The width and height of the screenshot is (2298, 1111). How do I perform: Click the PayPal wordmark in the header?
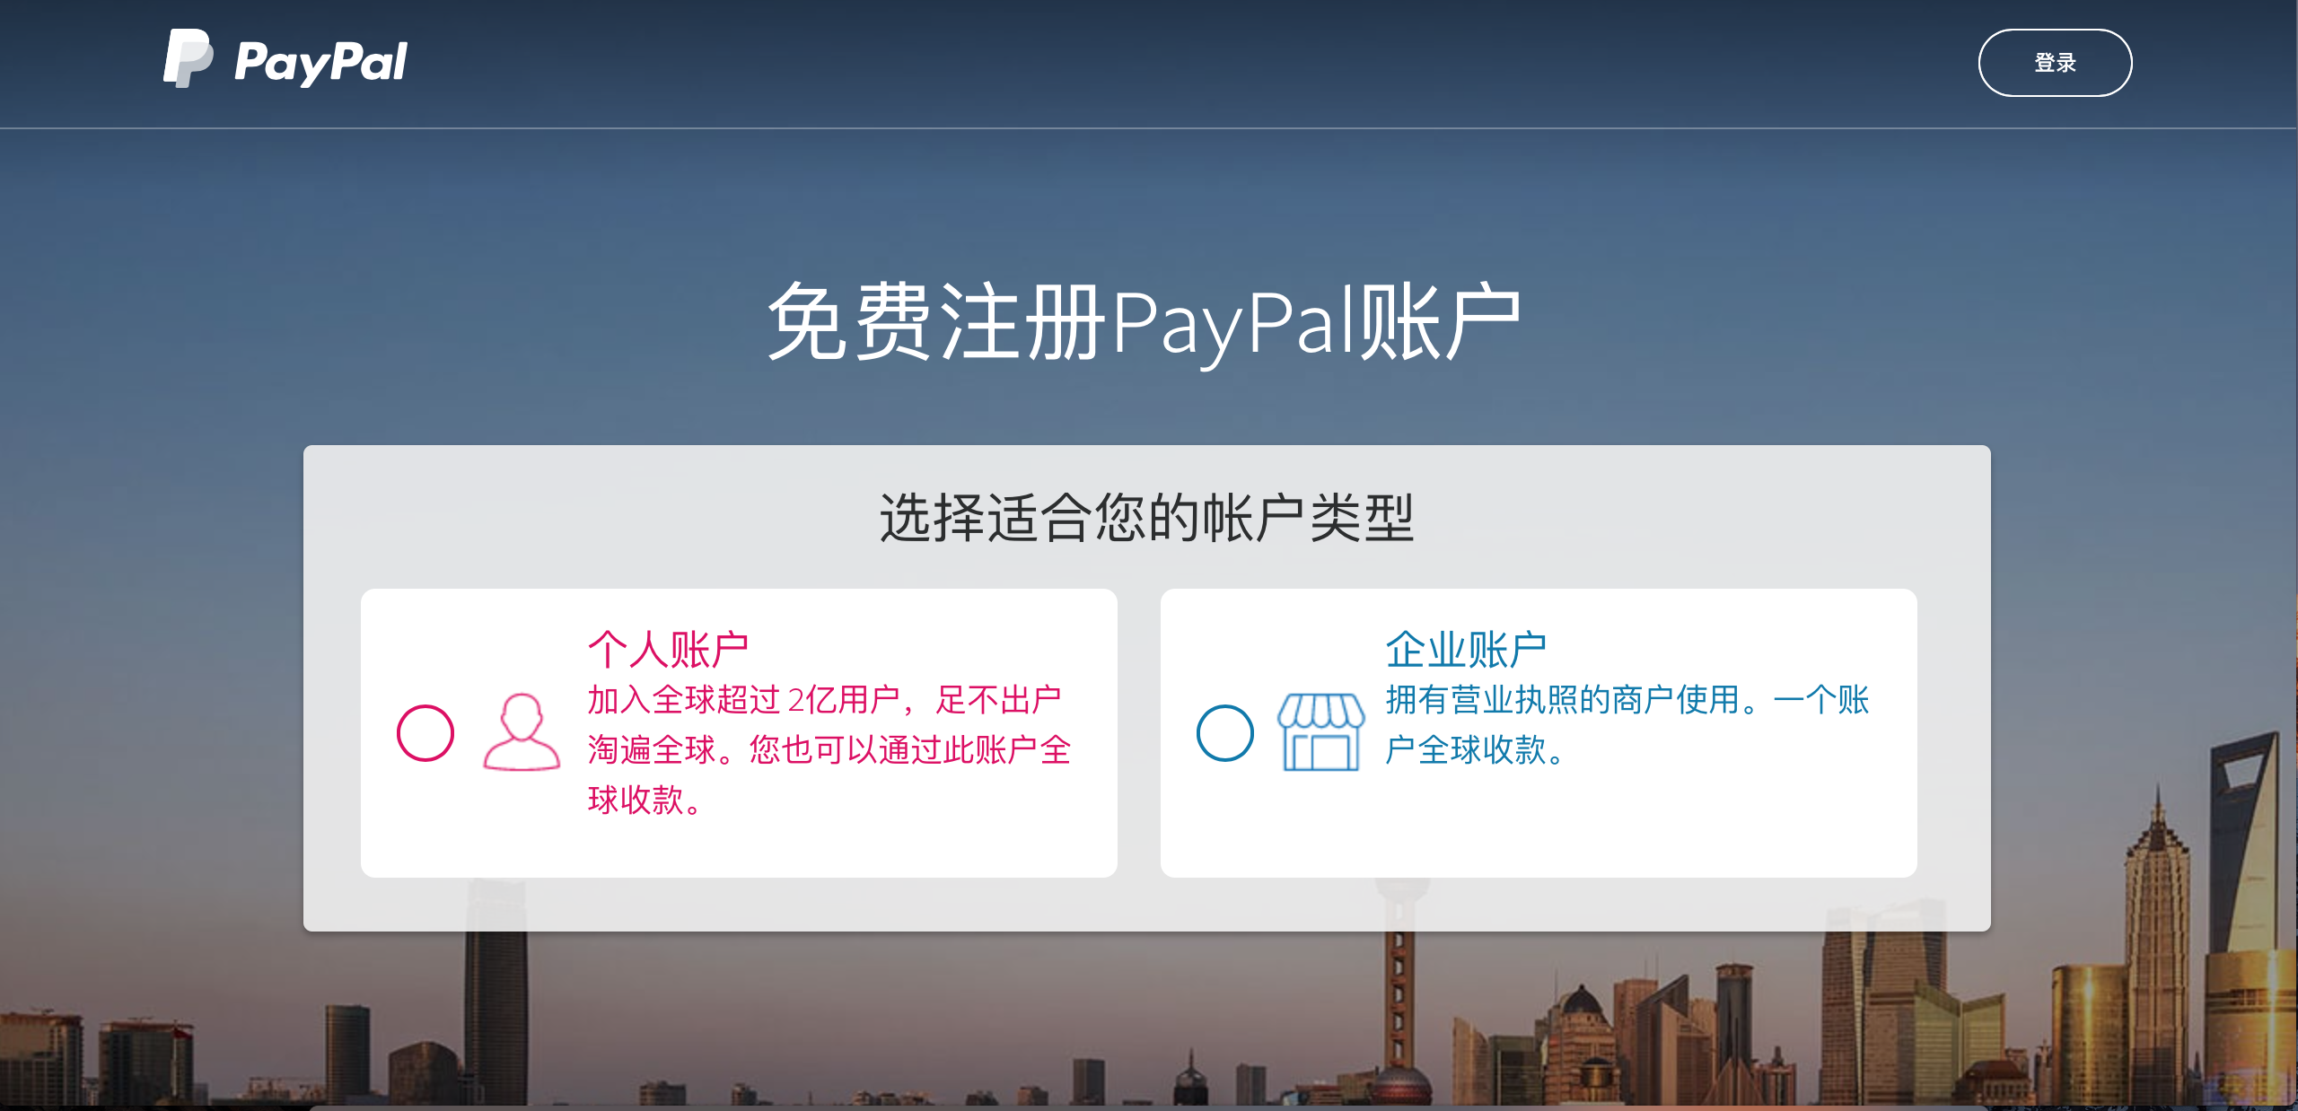(320, 63)
